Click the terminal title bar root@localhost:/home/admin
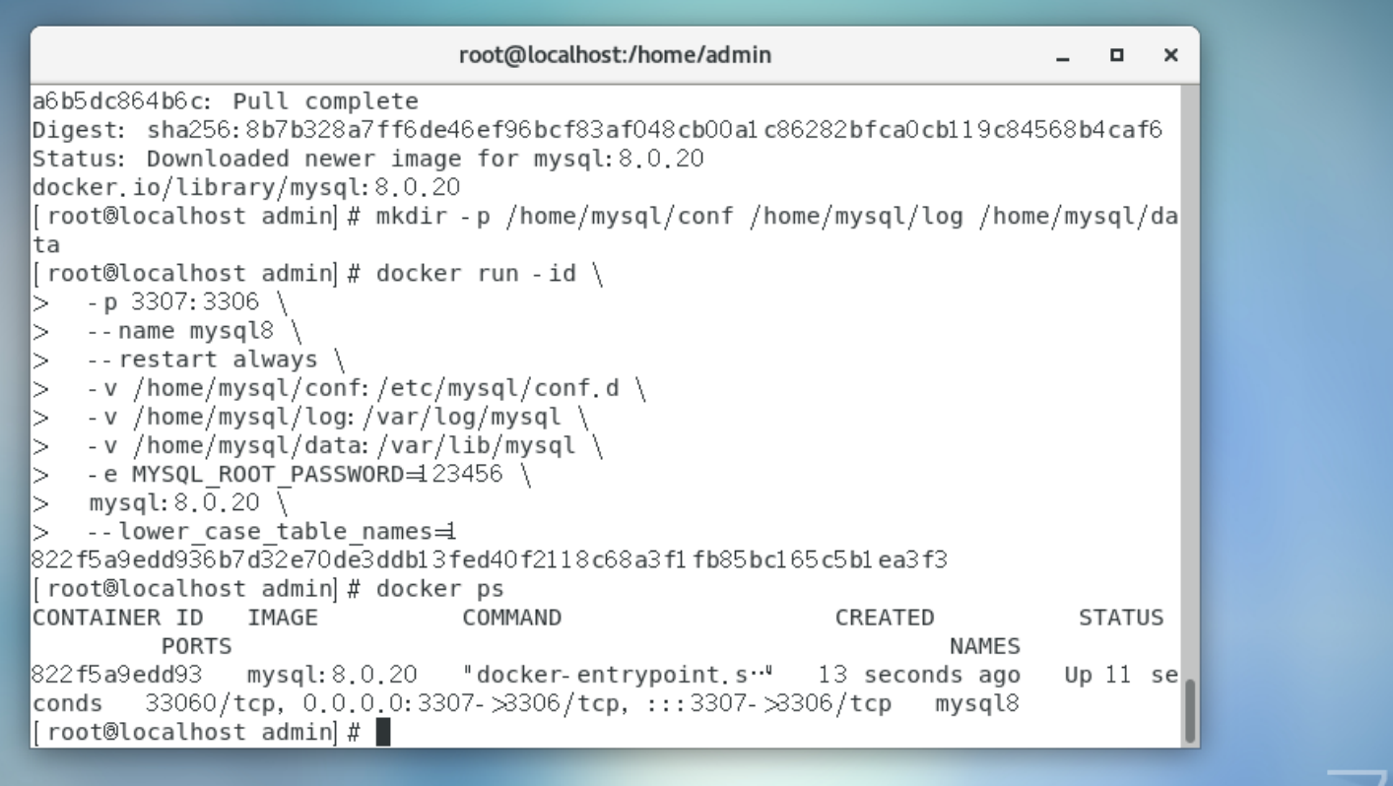Image resolution: width=1393 pixels, height=786 pixels. point(615,56)
